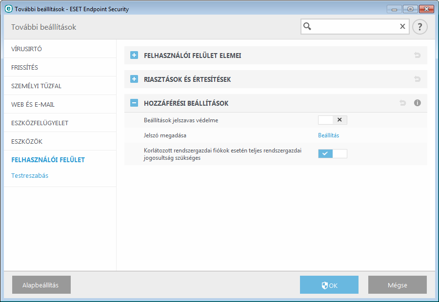Screen dimensions: 439x302
Task: Disable Korlátozott rendszergazdai fiókok toggle
Action: (333, 153)
